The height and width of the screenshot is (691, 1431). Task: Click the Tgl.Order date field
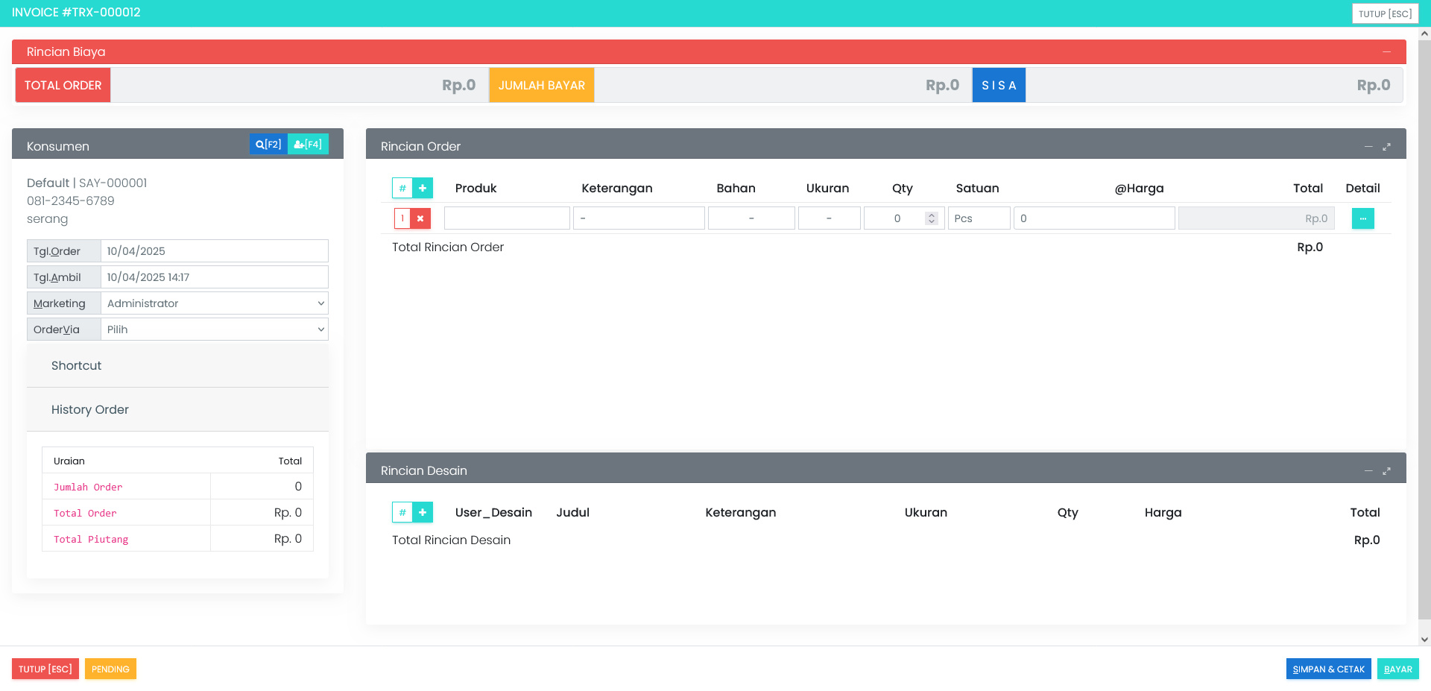coord(215,251)
